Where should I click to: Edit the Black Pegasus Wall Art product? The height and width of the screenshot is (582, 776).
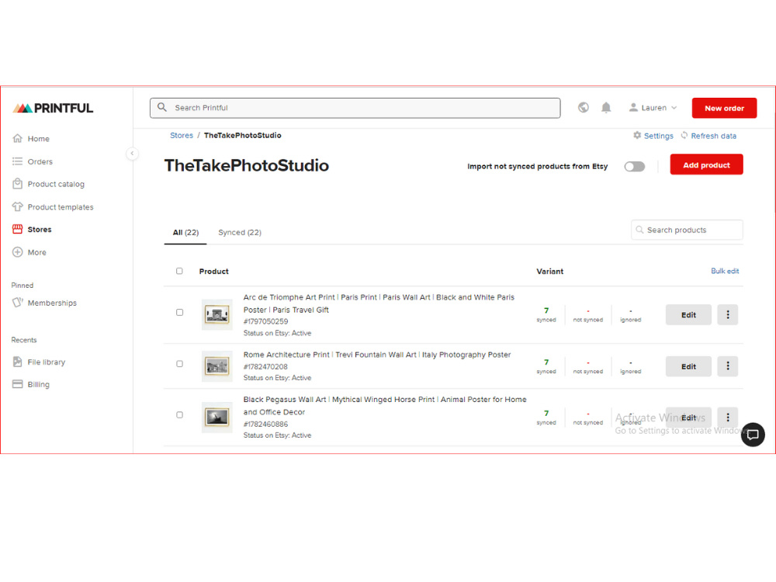pos(688,417)
